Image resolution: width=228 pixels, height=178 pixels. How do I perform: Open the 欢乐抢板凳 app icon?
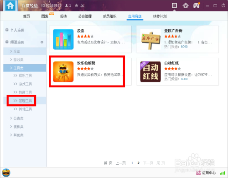click(63, 71)
